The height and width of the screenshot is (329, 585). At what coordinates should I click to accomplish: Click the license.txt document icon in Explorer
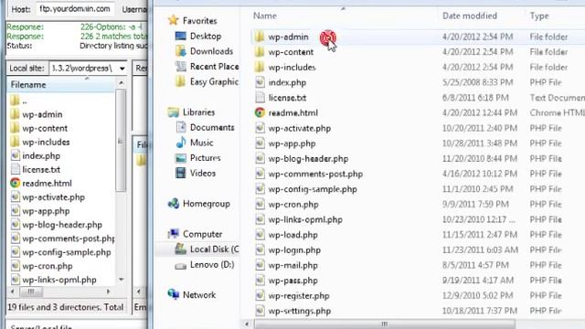[x=260, y=98]
